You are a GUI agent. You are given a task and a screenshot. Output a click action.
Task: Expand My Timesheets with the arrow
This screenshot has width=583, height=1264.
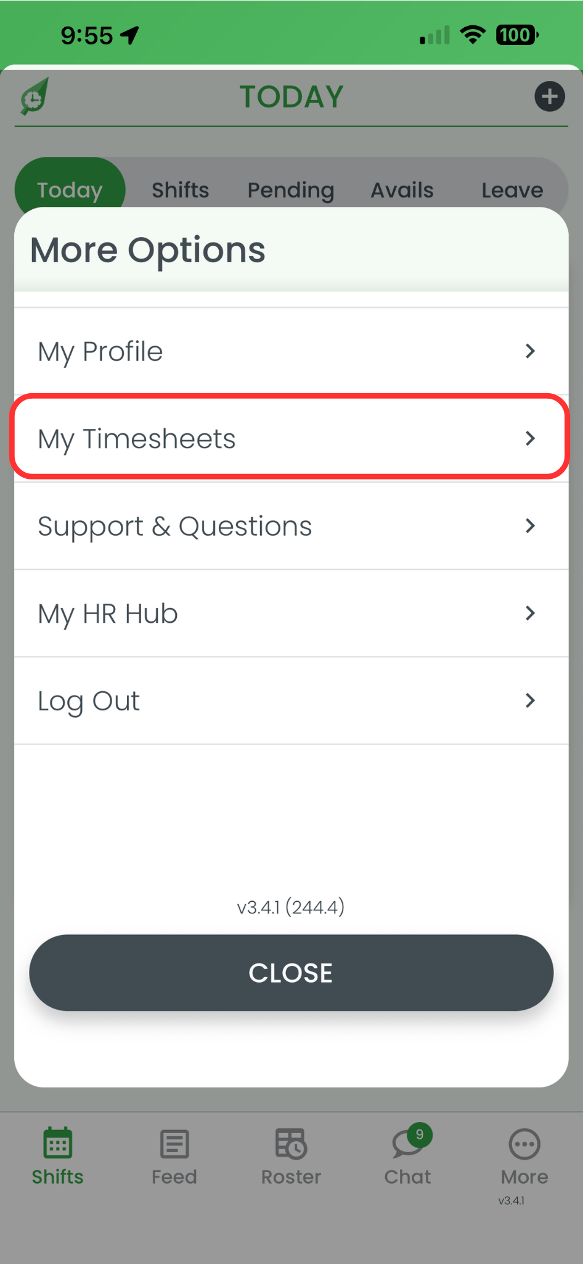pos(530,438)
